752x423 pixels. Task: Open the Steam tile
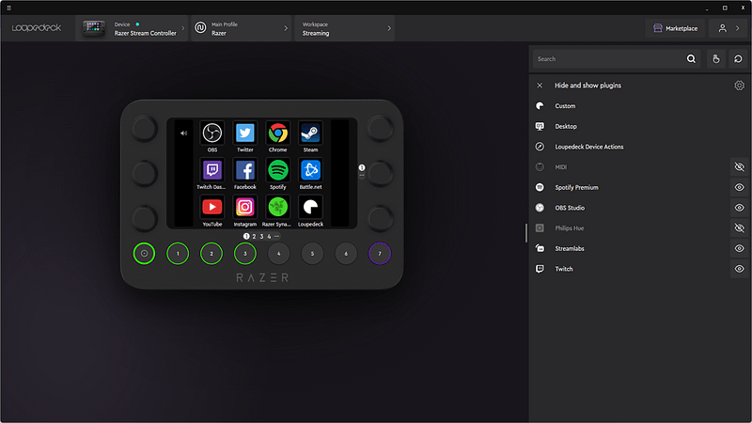(x=310, y=133)
